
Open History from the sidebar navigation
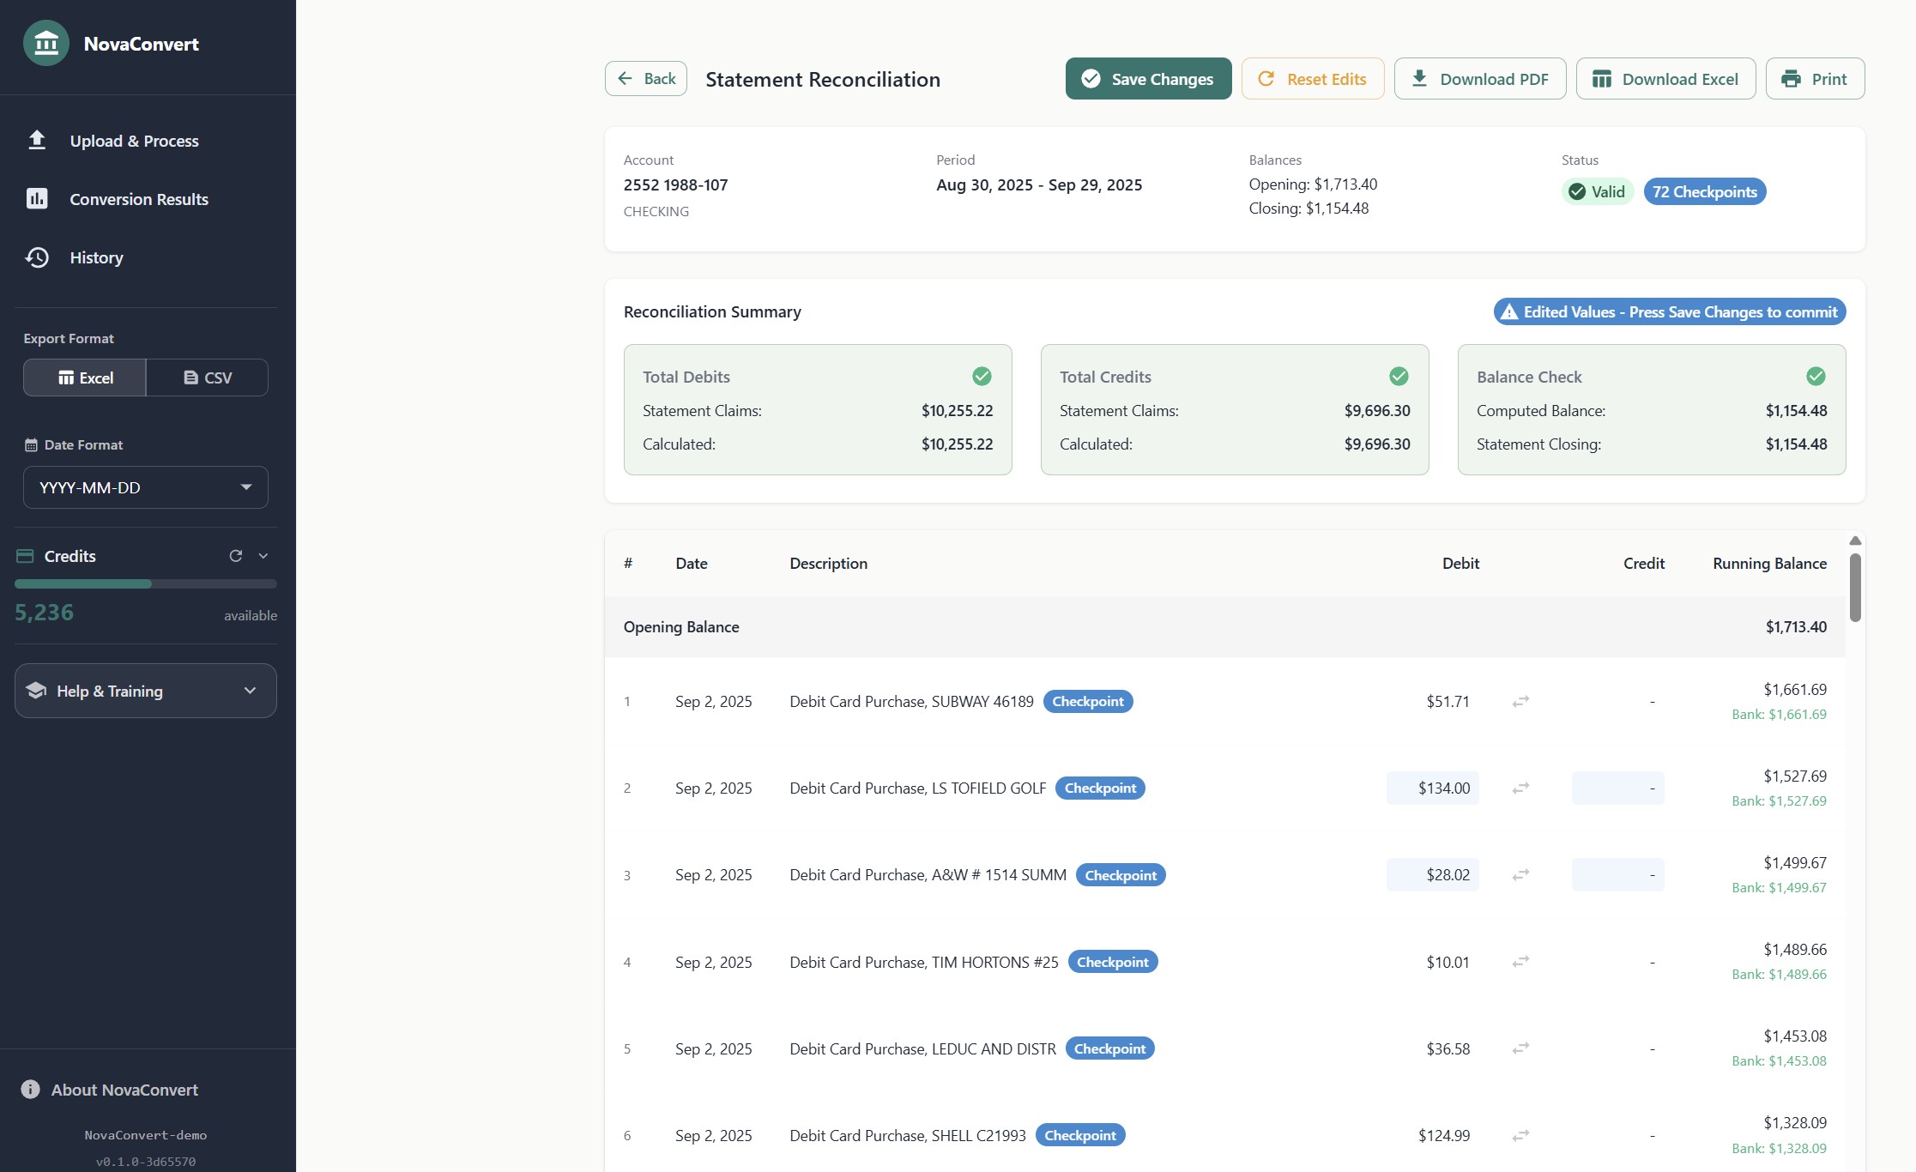[96, 257]
